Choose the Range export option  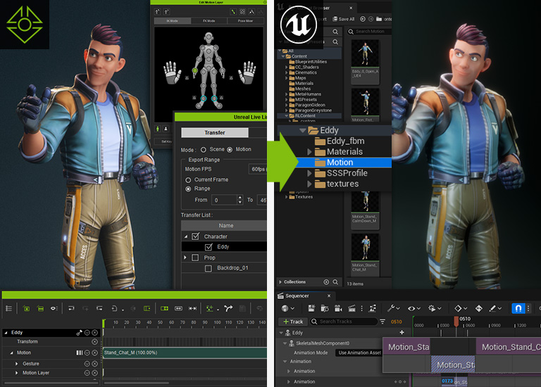tap(188, 189)
